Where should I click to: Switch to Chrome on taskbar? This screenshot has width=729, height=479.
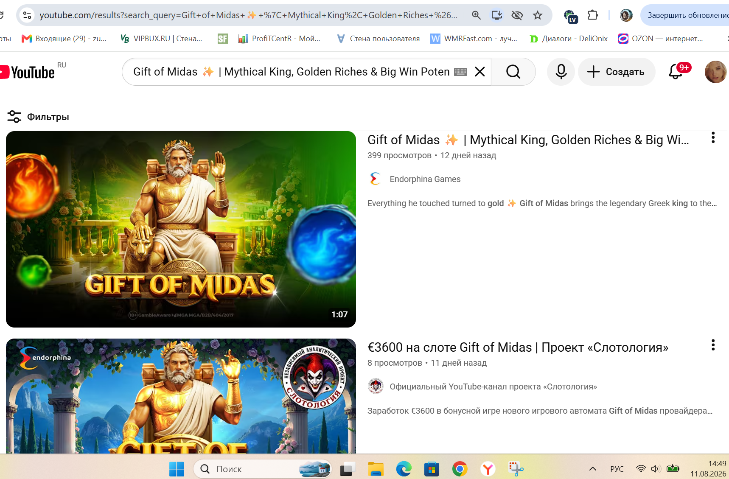(460, 469)
